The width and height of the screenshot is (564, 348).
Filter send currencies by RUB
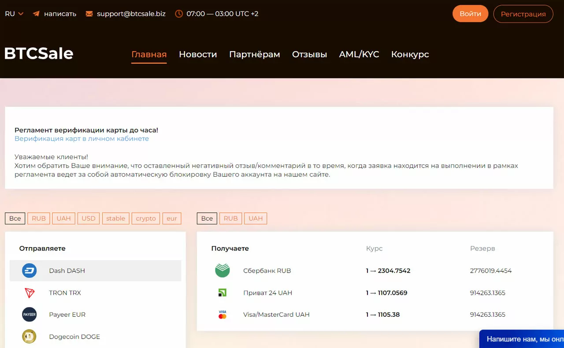pos(39,218)
